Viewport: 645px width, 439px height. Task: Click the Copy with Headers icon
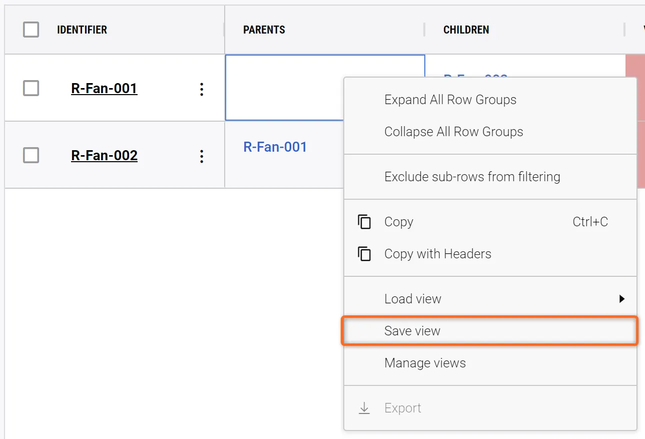pyautogui.click(x=365, y=254)
